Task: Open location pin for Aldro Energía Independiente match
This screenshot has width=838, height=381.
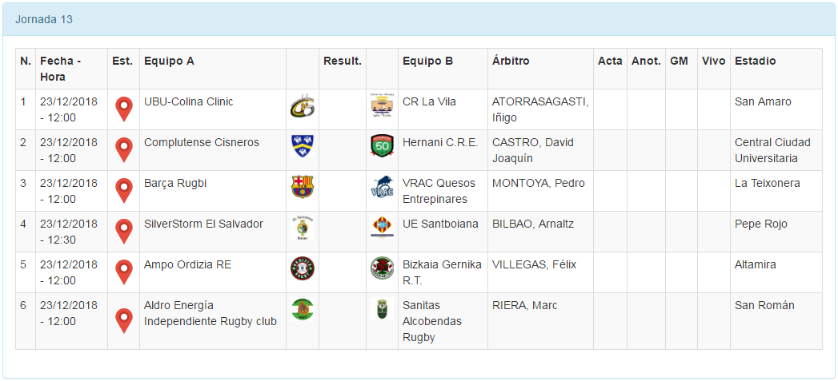Action: (123, 320)
